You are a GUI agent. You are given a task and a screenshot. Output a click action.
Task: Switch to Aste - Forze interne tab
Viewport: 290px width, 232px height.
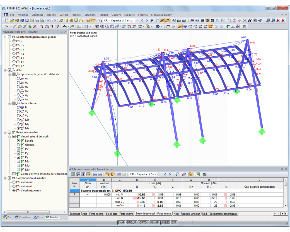point(93,214)
